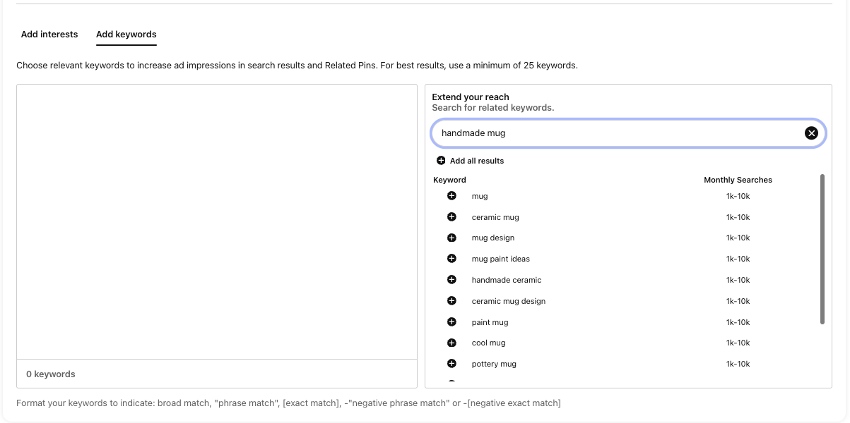850x423 pixels.
Task: Click the keyword results scrollbar
Action: pyautogui.click(x=822, y=250)
